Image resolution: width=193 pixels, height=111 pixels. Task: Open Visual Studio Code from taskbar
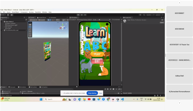123,99
